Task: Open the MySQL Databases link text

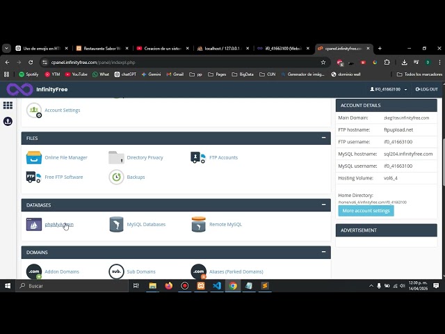Action: [x=146, y=224]
